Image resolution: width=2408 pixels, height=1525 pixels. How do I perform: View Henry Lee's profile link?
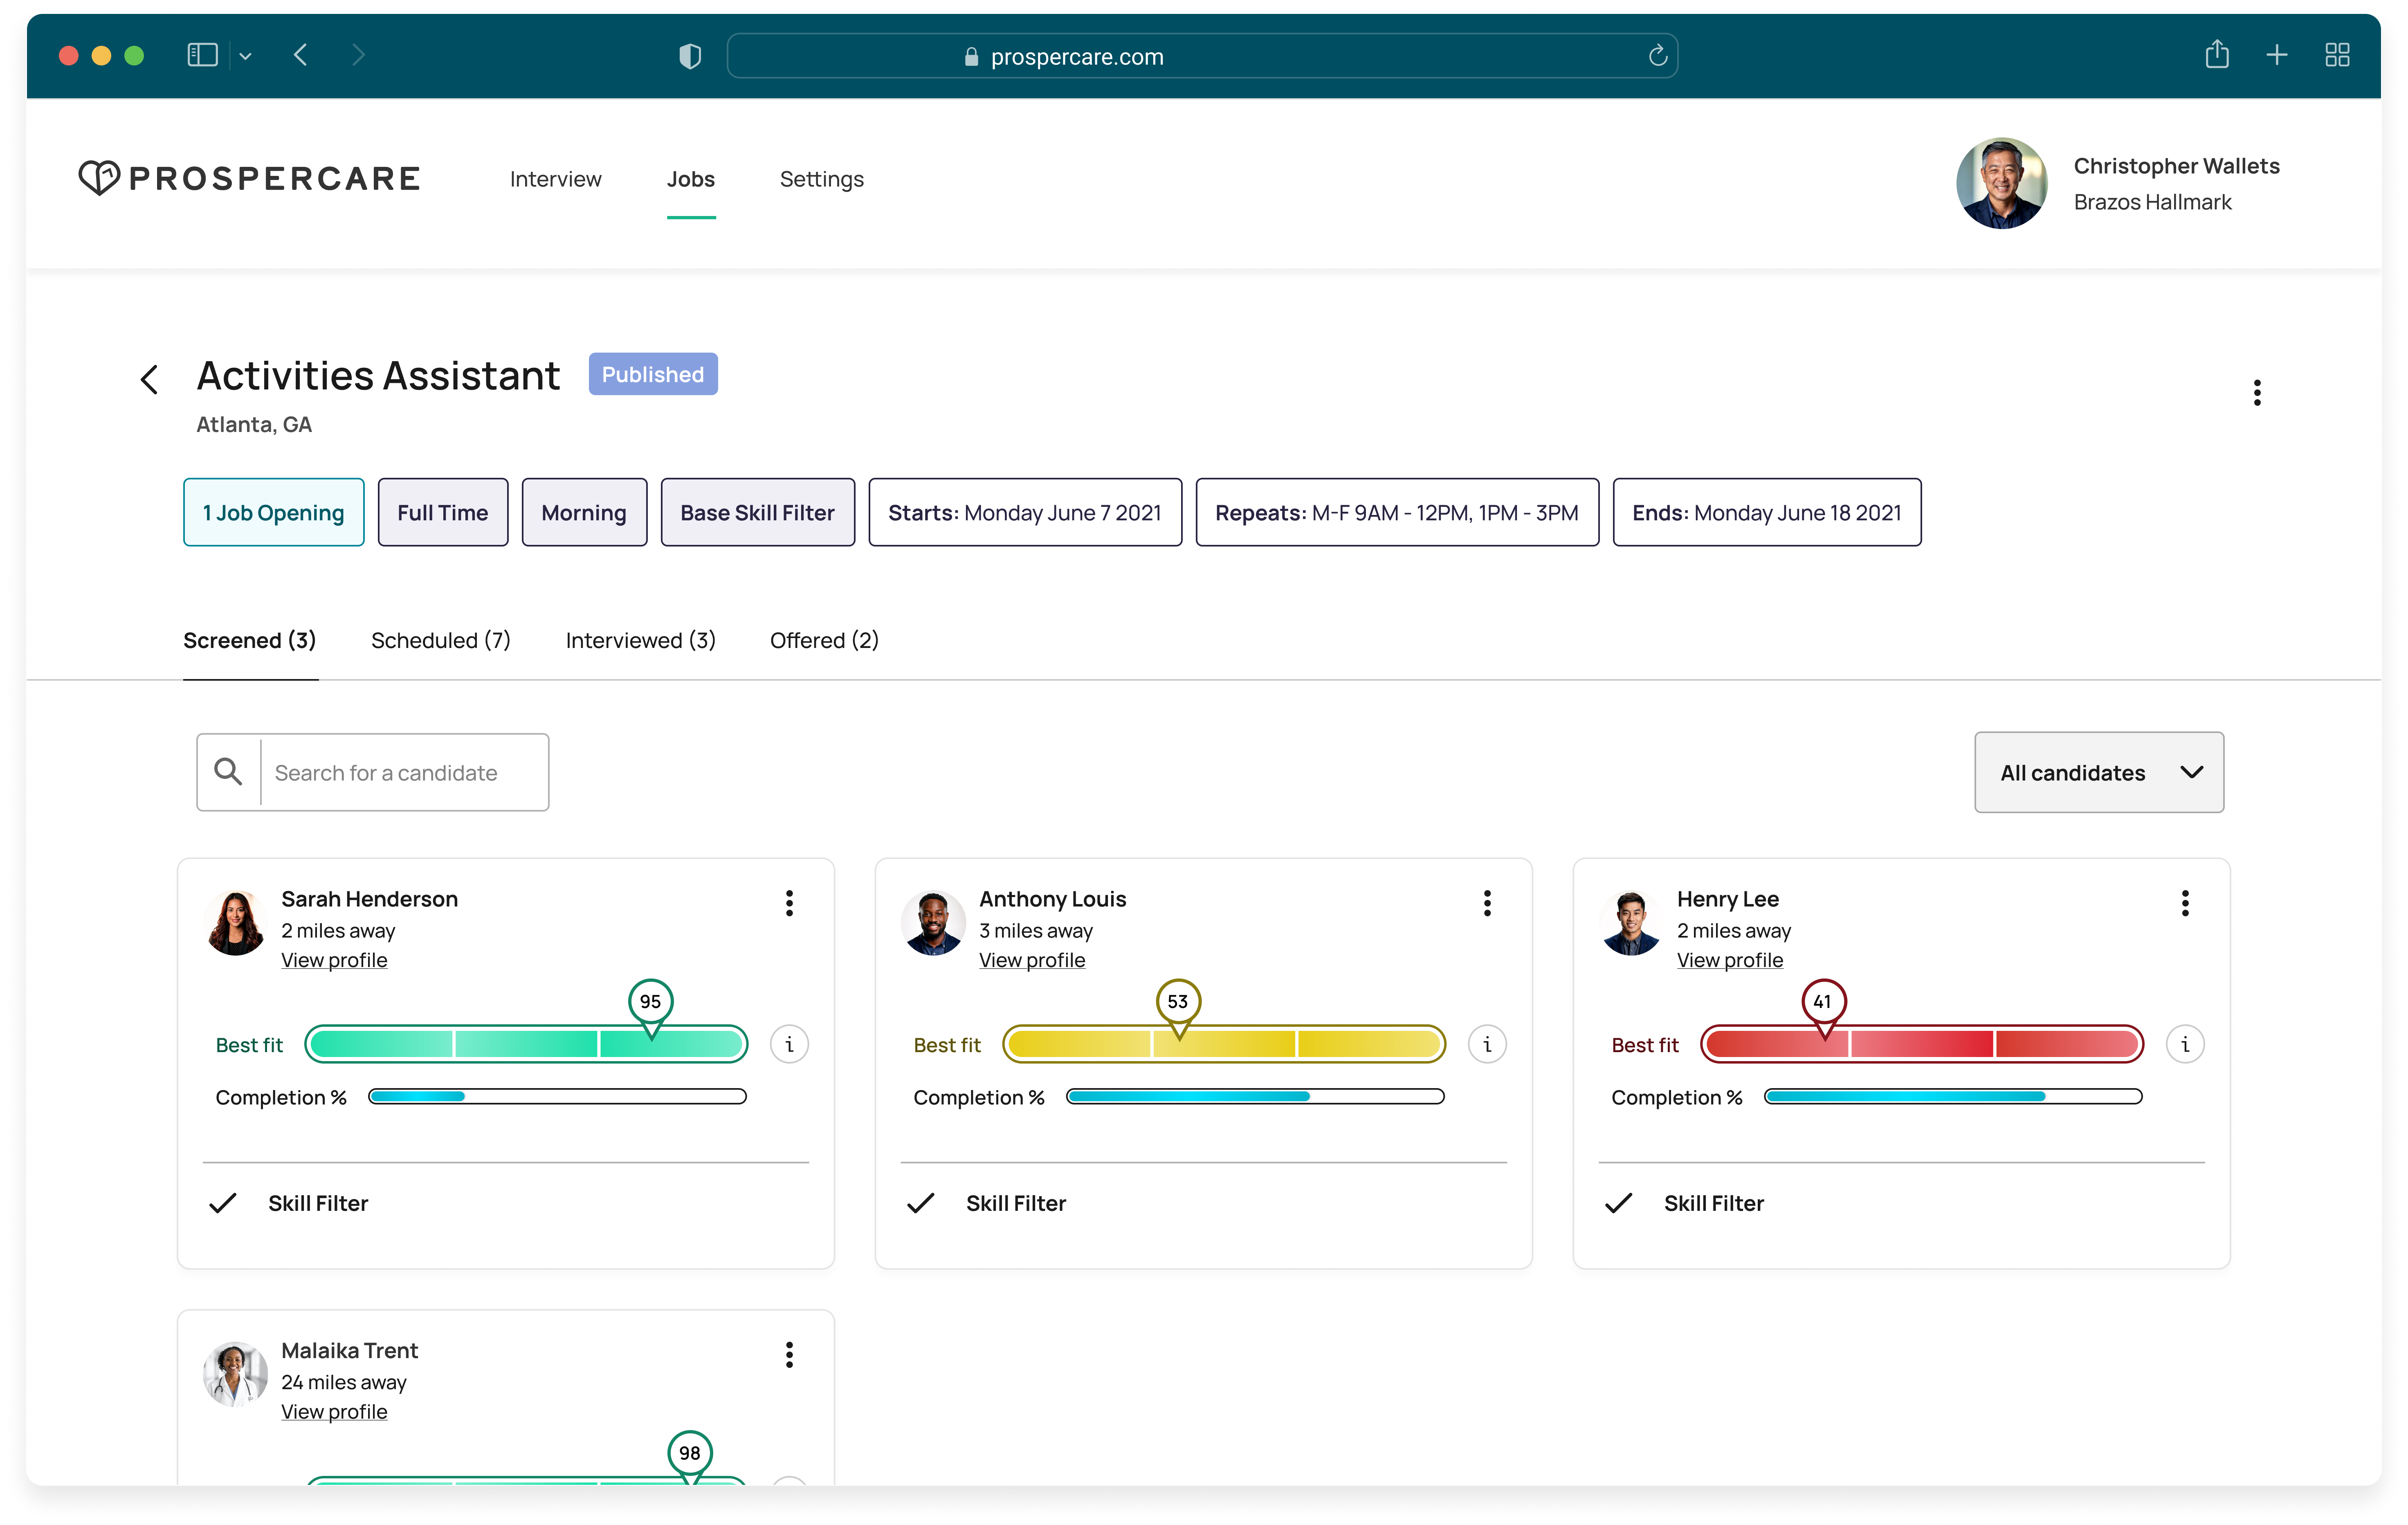click(x=1729, y=960)
